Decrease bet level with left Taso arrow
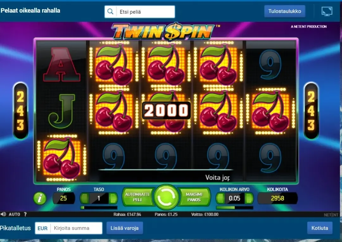 point(85,198)
